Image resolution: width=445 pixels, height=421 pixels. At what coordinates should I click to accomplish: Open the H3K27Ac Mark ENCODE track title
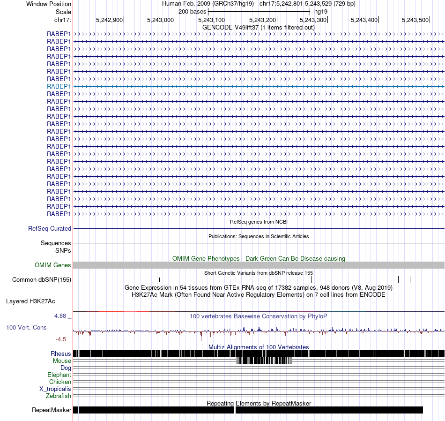click(259, 294)
